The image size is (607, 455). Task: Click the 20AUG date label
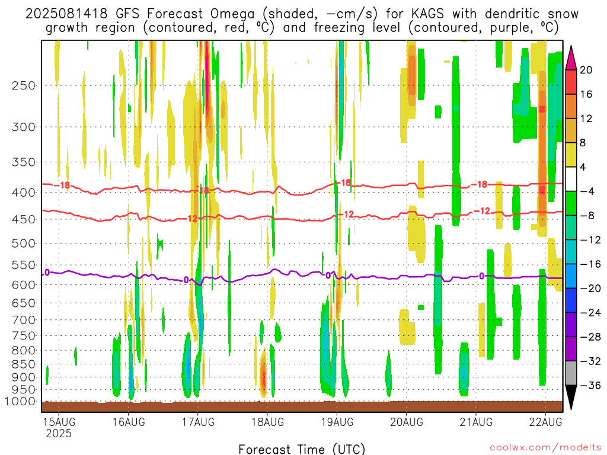(x=407, y=422)
